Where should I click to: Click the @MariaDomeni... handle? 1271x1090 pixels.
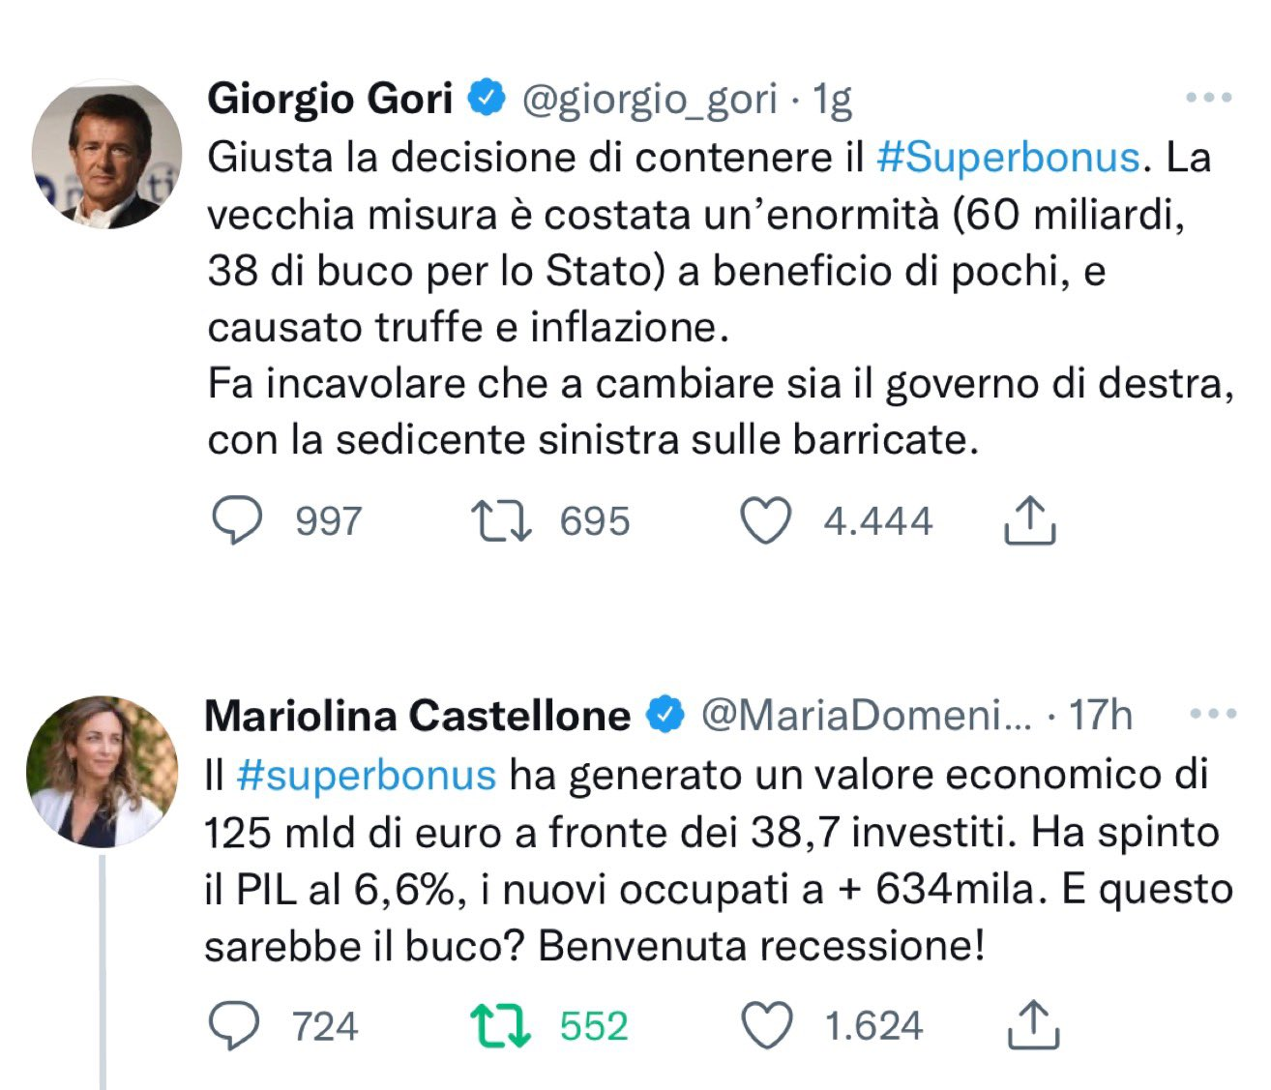pos(866,716)
